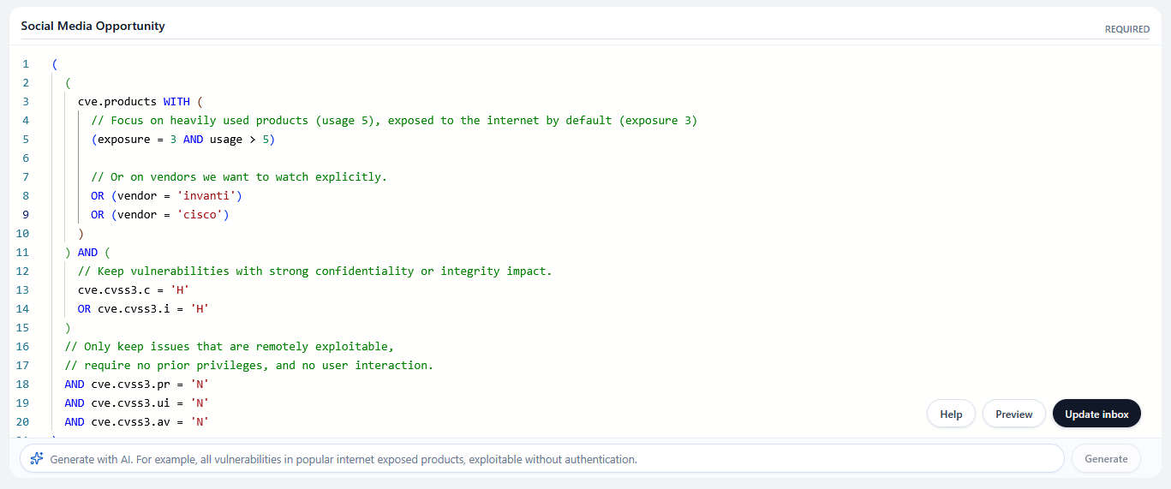This screenshot has width=1171, height=489.
Task: Click the closing parenthesis on line 15
Action: point(68,327)
